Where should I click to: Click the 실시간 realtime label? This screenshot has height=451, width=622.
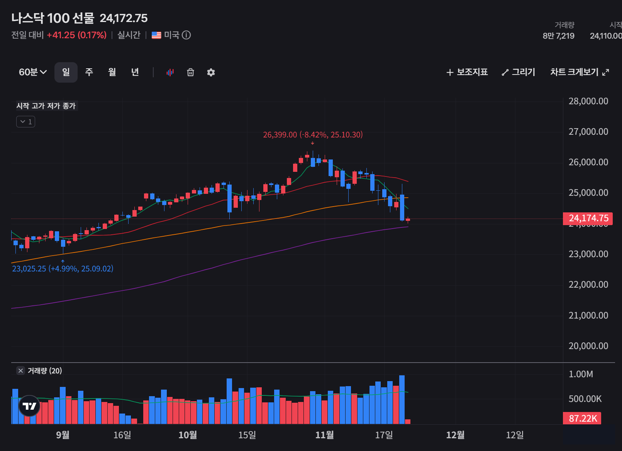(x=129, y=35)
